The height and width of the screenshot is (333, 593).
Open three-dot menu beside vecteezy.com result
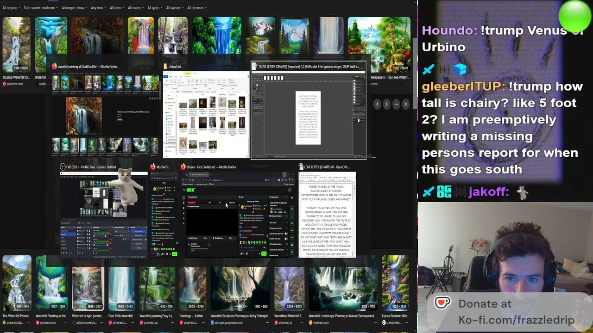coord(376,323)
